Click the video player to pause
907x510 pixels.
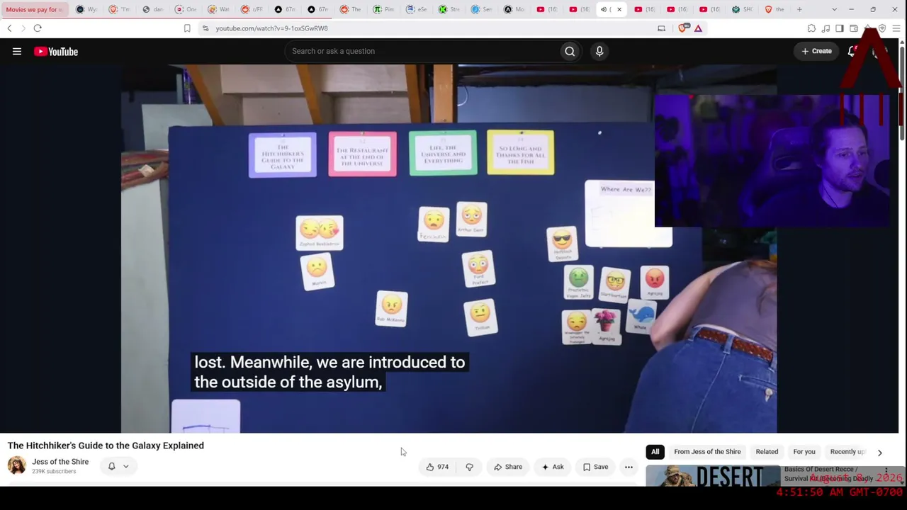[x=449, y=249]
